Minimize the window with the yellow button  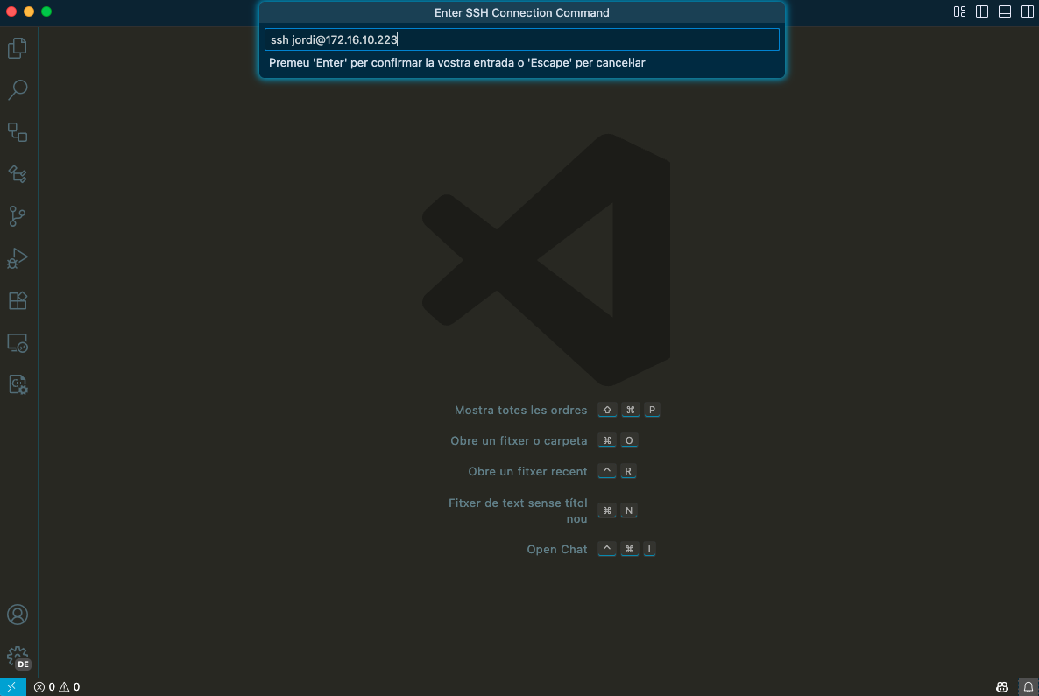coord(29,11)
